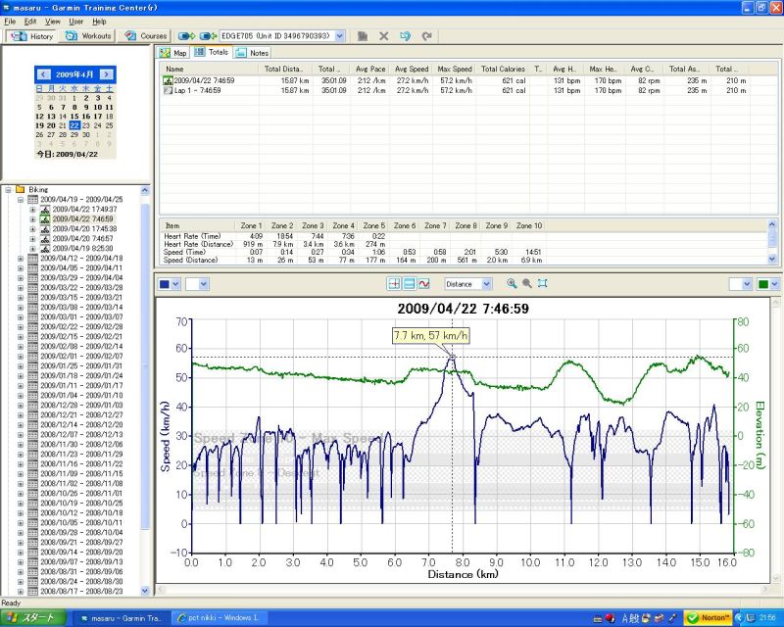Collapse the 2009/04/19 - 2009/04/25 week

21,200
